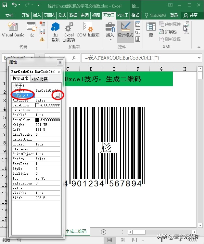Add a new sheet with plus icon

pos(104,232)
